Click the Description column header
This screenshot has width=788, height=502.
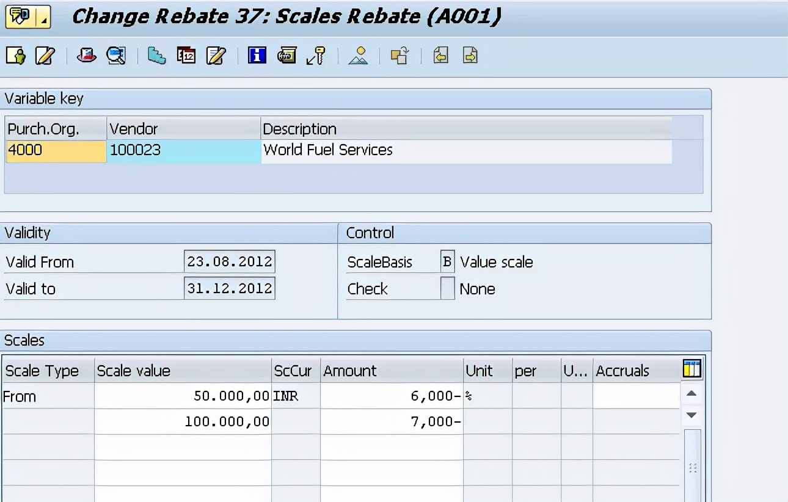tap(467, 129)
